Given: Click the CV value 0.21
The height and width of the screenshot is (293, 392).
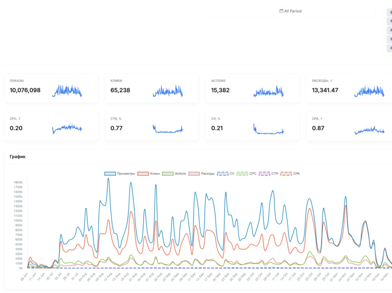Looking at the screenshot, I should click(217, 128).
